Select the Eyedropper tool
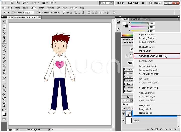Image resolution: width=181 pixels, height=132 pixels. (4, 41)
